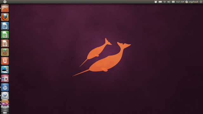Open the segphault user menu
Viewport: 203px width, 114px height.
(x=192, y=2)
